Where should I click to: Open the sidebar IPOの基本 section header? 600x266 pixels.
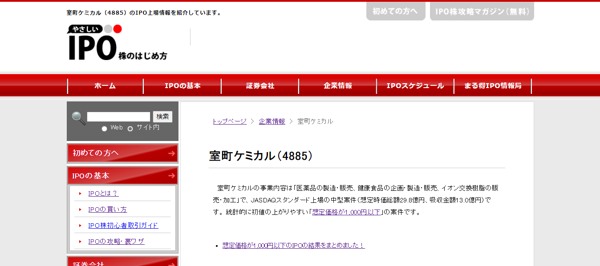pyautogui.click(x=122, y=175)
